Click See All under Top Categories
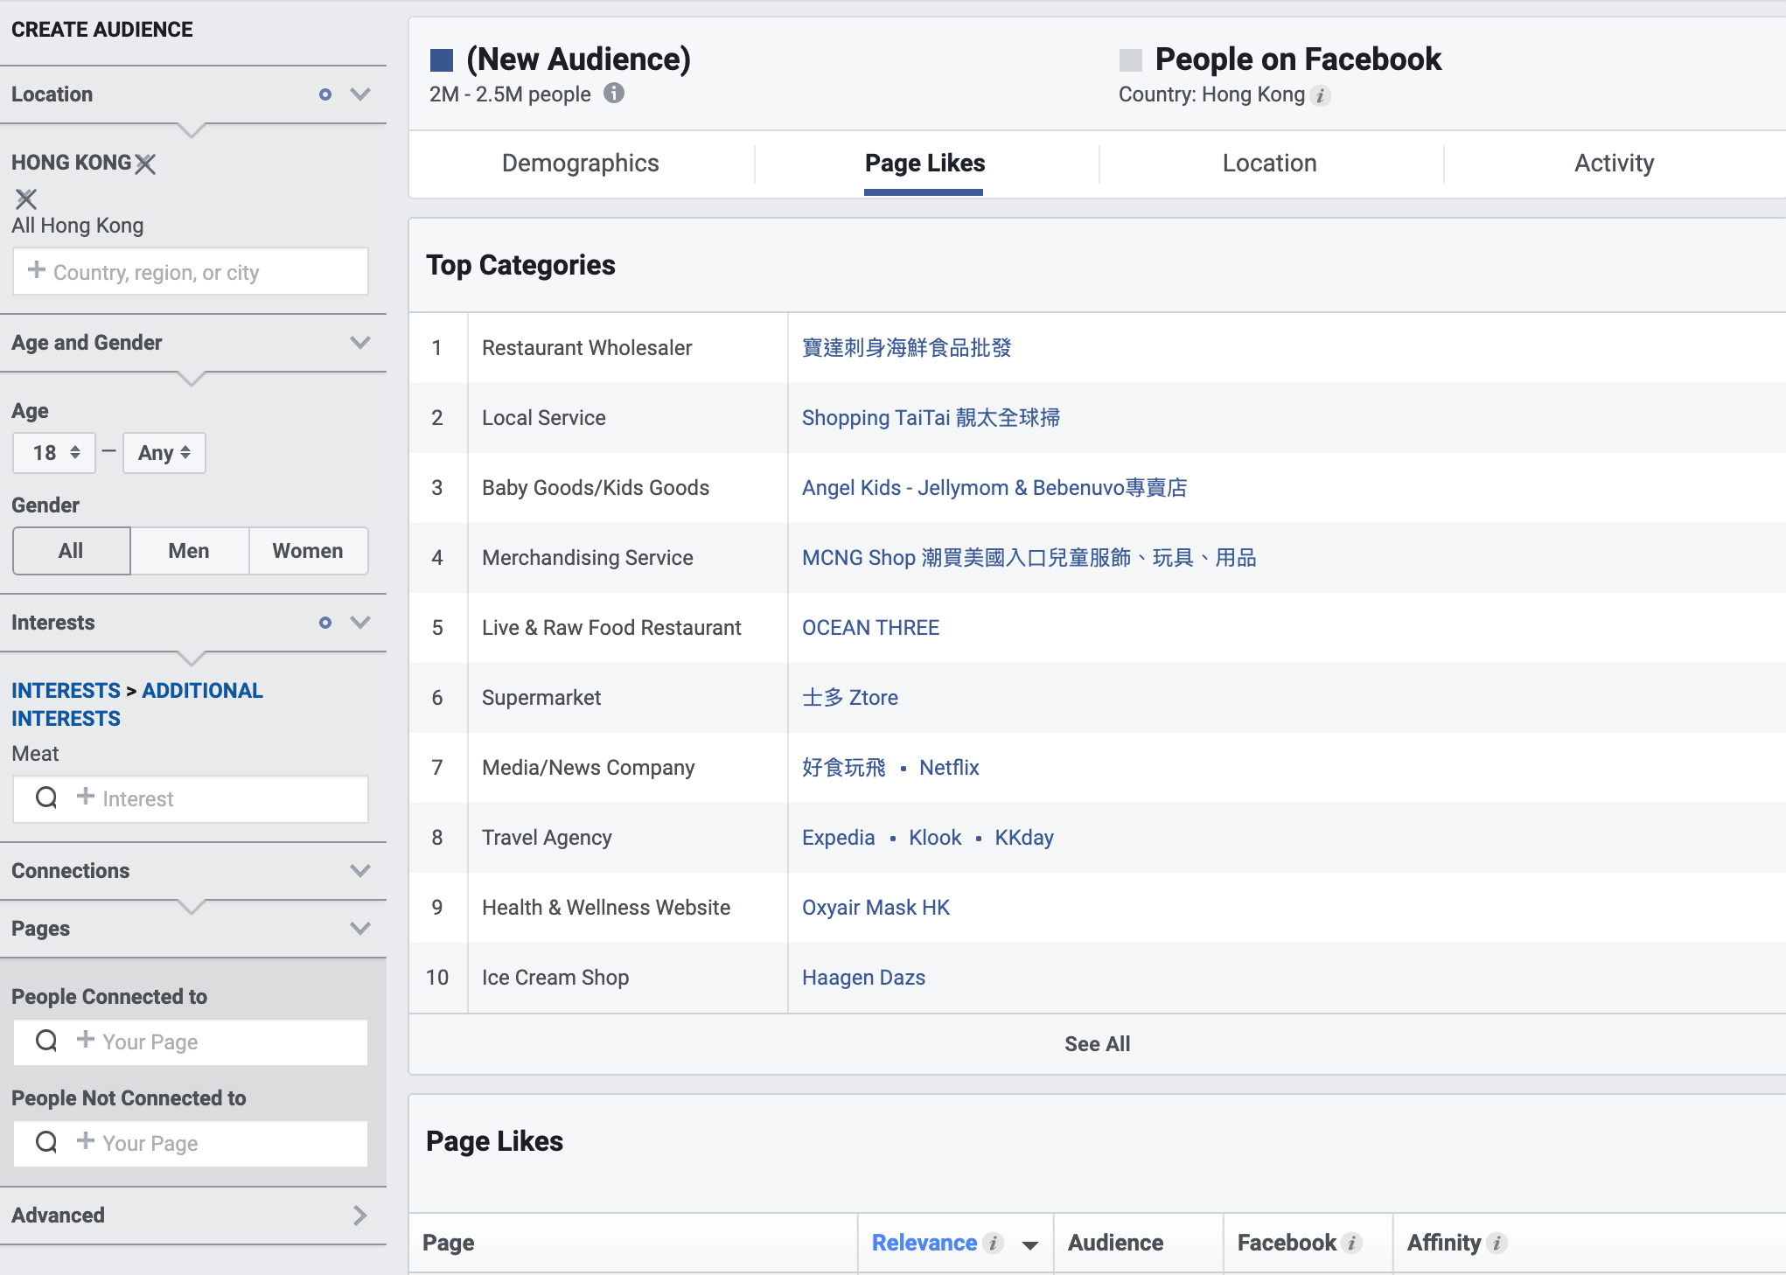Image resolution: width=1786 pixels, height=1275 pixels. [1097, 1044]
